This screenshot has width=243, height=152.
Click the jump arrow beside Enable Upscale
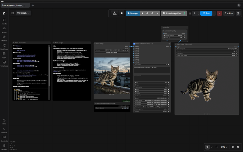(x=128, y=108)
